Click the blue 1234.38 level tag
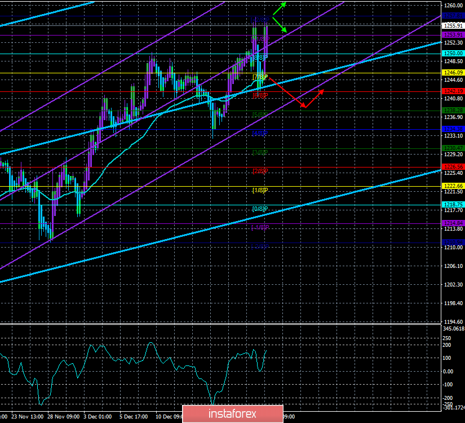465x423 pixels. point(453,129)
